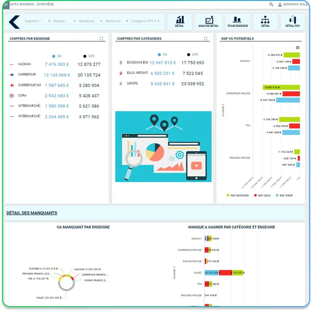Open the Secteurs3 dropdown

coord(116,21)
